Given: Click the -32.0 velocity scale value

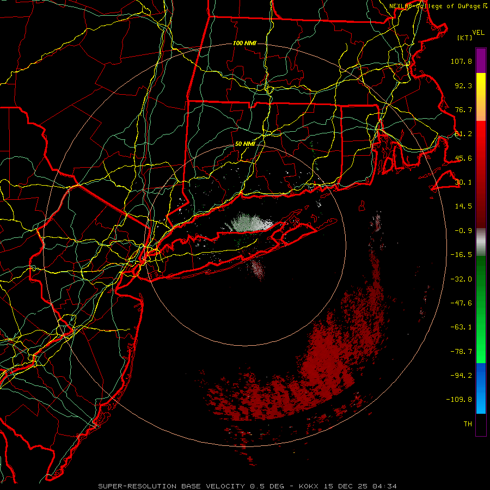Looking at the screenshot, I should (461, 279).
